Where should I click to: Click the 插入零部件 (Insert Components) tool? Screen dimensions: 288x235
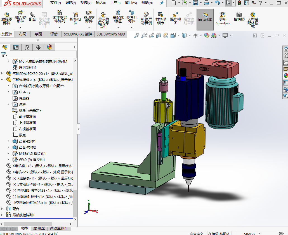coord(20,17)
